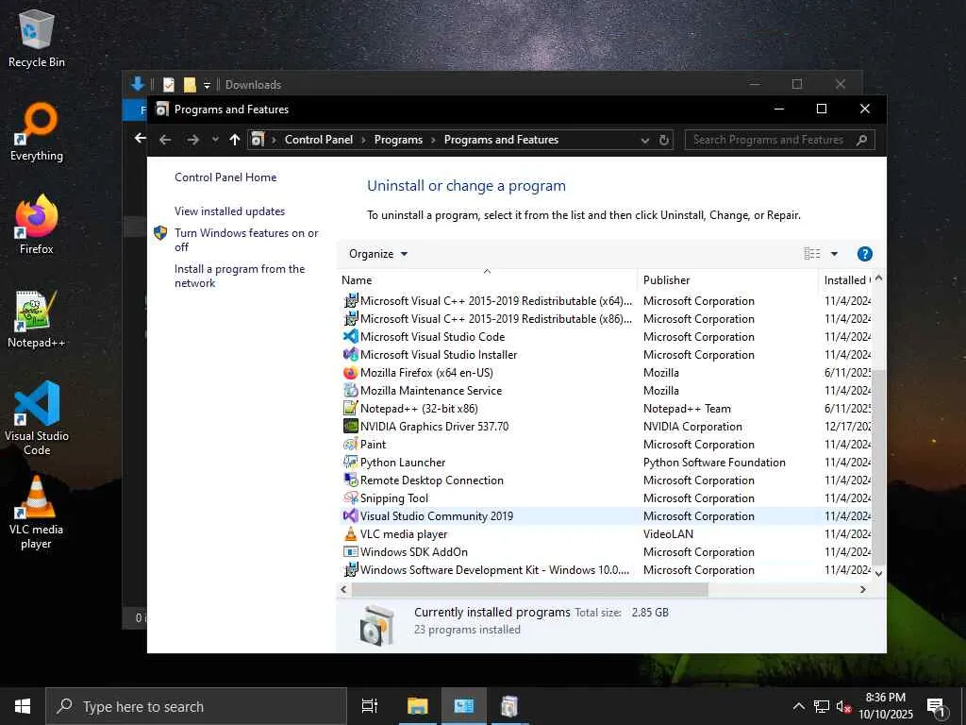
Task: Select the Remote Desktop Connection icon
Action: (x=351, y=480)
